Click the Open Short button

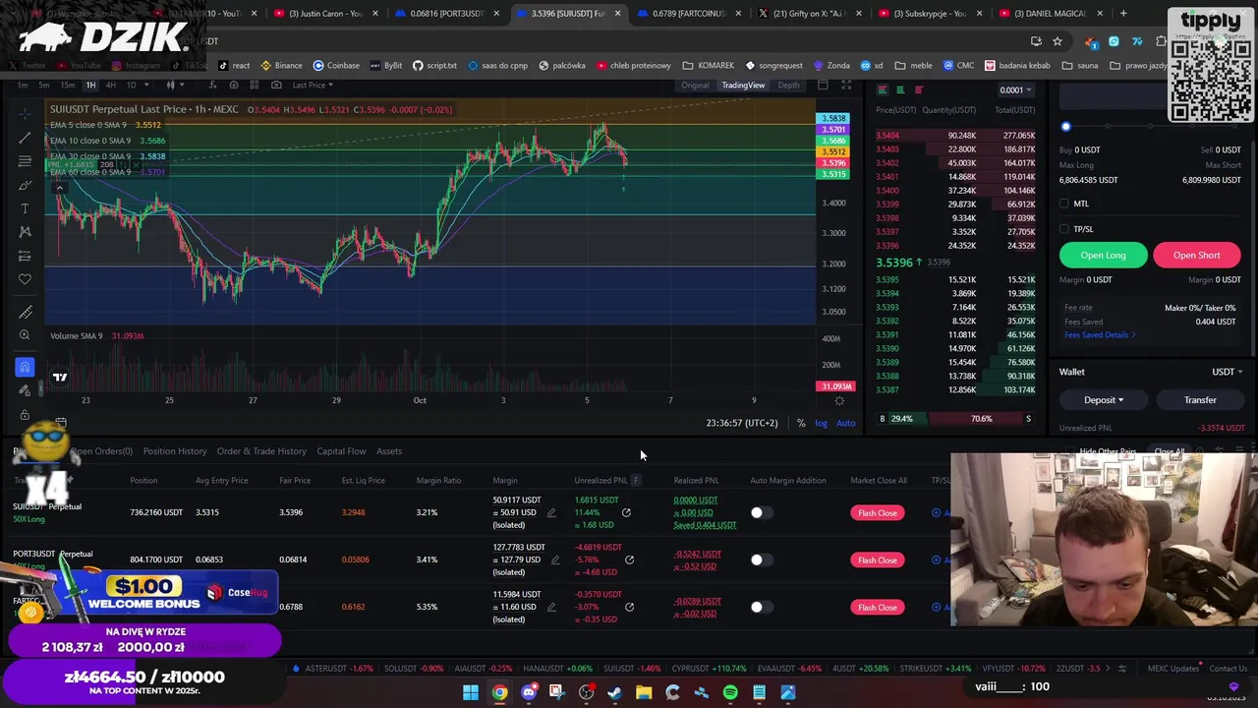pyautogui.click(x=1196, y=255)
